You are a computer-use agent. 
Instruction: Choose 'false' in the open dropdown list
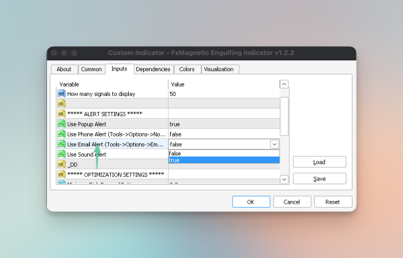point(224,153)
